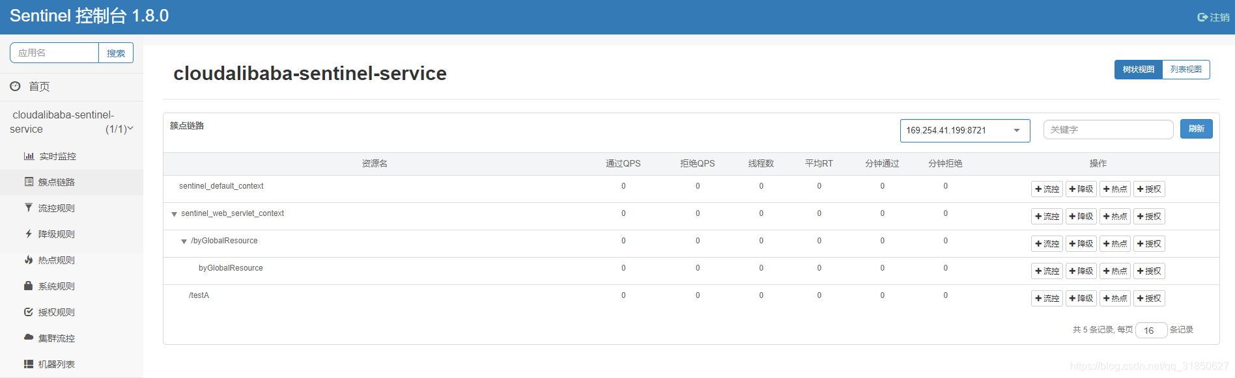Click the list icon for 簇点链路
The width and height of the screenshot is (1235, 378).
tap(29, 182)
